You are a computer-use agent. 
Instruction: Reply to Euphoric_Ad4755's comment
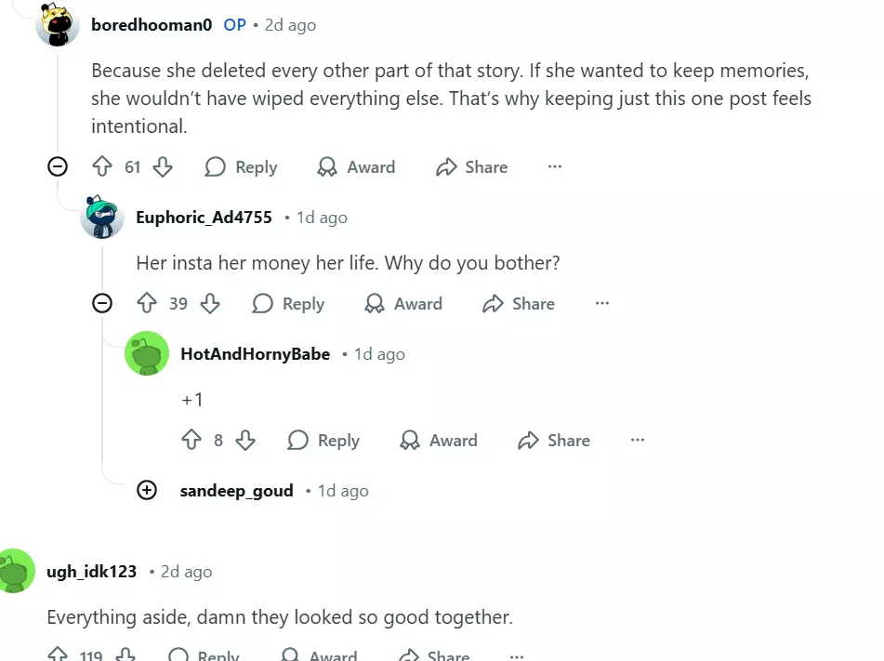click(x=288, y=304)
